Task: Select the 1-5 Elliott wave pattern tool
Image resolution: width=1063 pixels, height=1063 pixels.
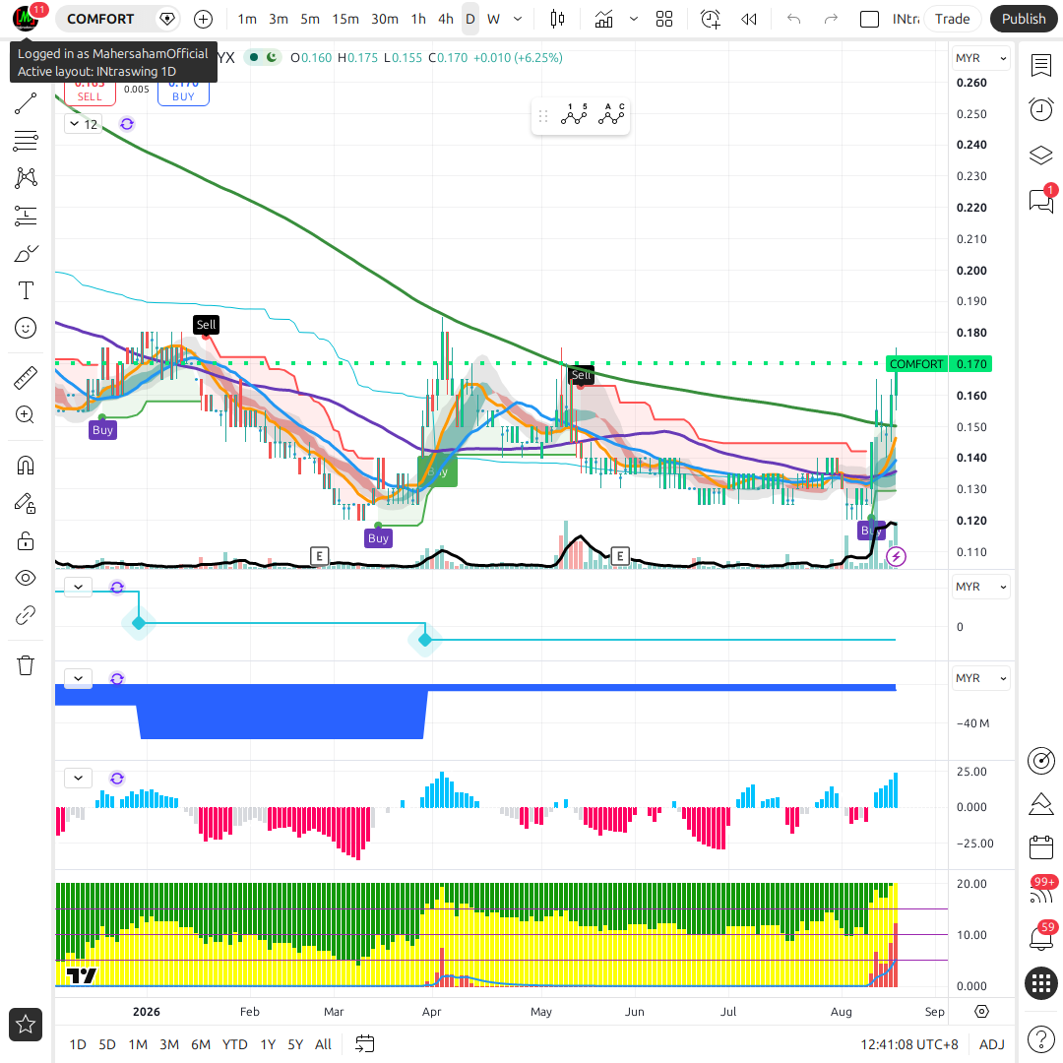Action: pos(574,115)
